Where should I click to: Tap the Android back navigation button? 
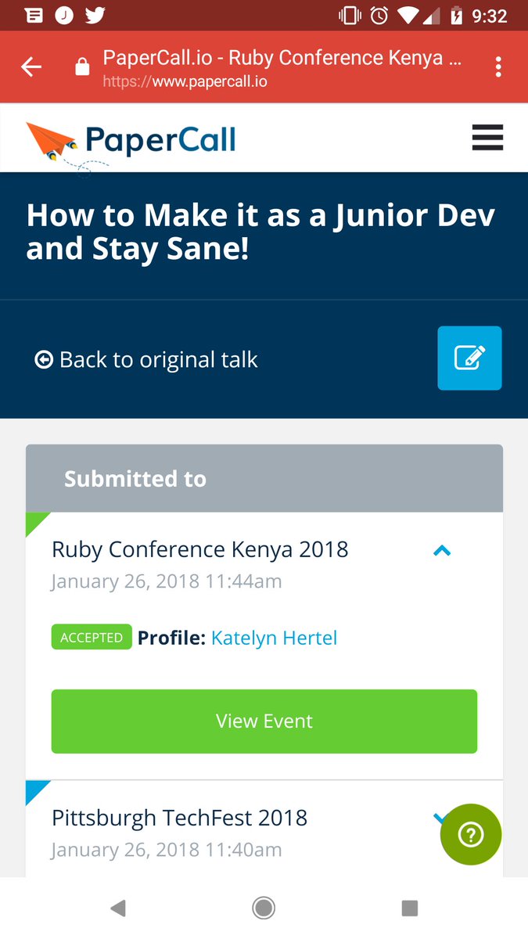click(118, 908)
